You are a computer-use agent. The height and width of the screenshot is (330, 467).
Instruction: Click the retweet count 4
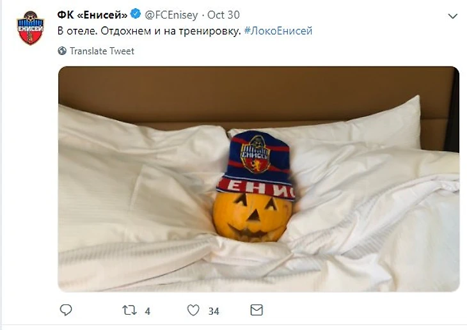point(147,311)
